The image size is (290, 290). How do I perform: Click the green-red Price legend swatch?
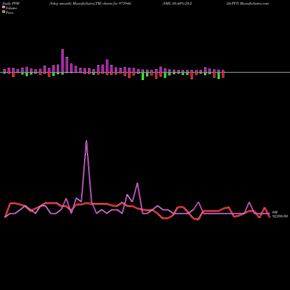(x=3, y=12)
